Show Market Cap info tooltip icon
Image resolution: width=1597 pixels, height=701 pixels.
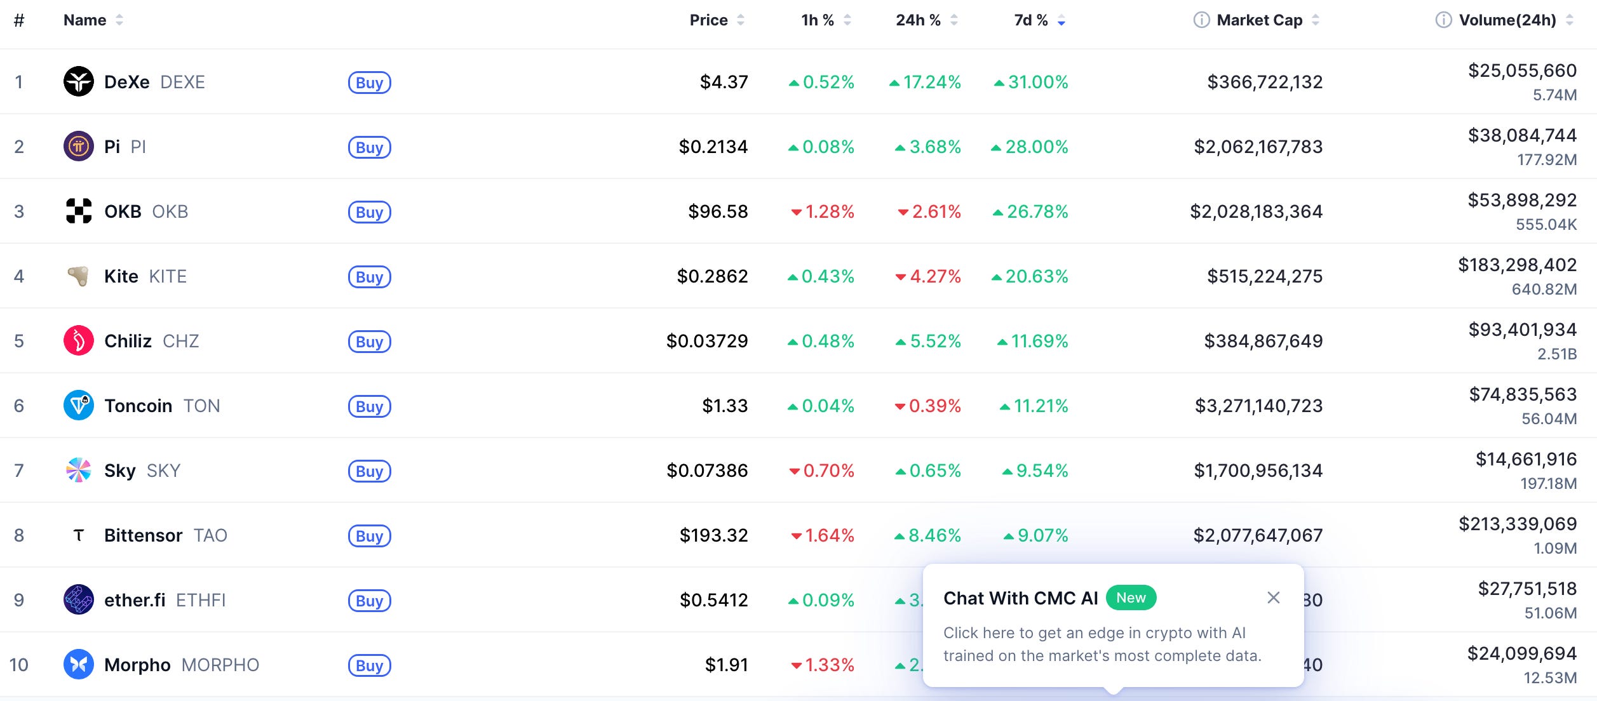pos(1201,20)
